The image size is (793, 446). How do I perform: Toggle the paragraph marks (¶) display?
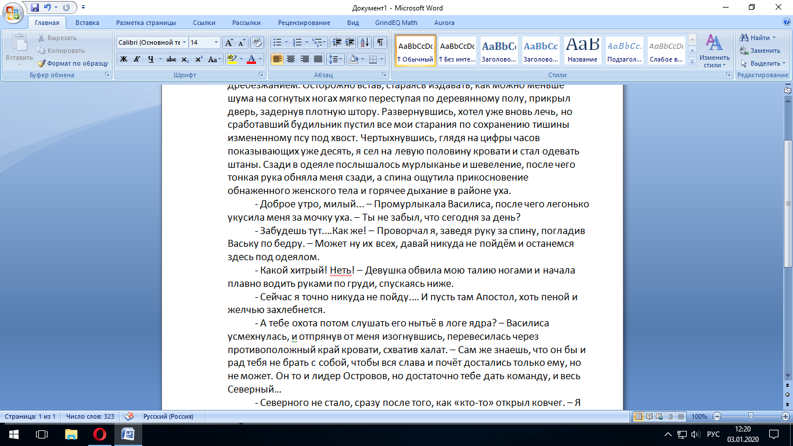(x=380, y=42)
